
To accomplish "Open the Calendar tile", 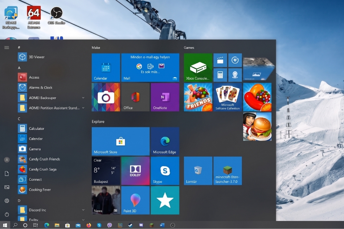I will tap(106, 68).
